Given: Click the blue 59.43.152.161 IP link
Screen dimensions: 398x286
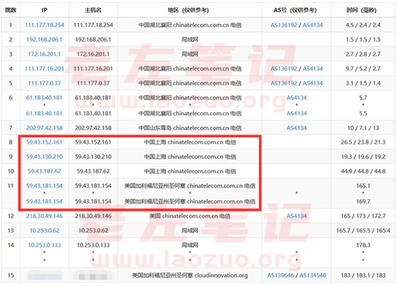Looking at the screenshot, I should coord(44,142).
